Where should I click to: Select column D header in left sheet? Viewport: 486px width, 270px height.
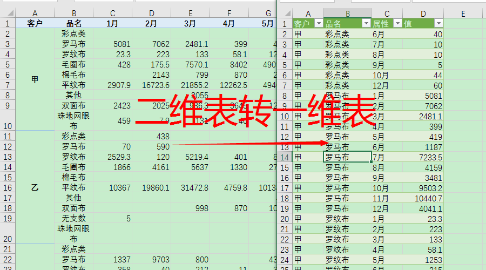point(151,13)
